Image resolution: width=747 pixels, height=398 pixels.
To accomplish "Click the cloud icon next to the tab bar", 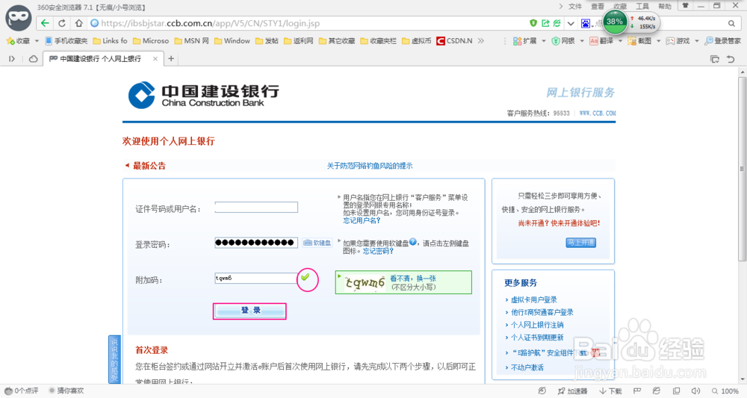I will (x=34, y=58).
